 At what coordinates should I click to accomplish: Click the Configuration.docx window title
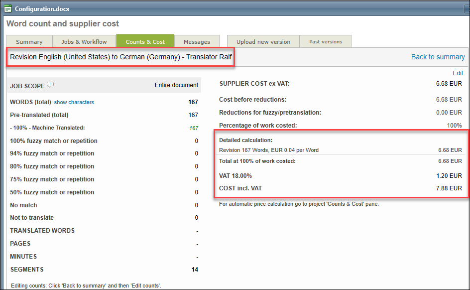pos(42,8)
